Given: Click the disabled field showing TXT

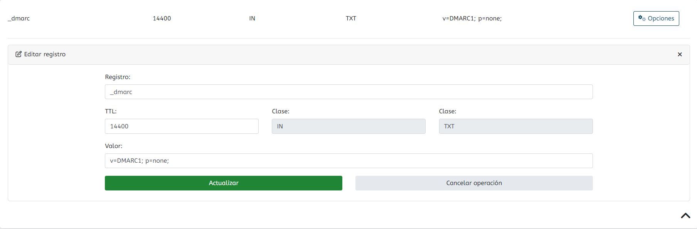Looking at the screenshot, I should pos(516,126).
